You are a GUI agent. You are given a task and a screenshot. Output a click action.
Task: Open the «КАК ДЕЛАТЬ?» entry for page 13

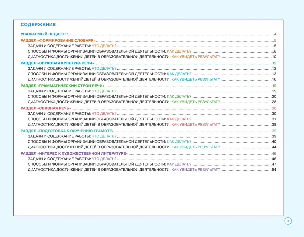(179, 74)
